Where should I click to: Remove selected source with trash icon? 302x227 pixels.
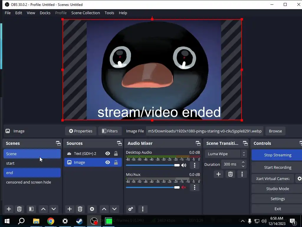(x=80, y=209)
